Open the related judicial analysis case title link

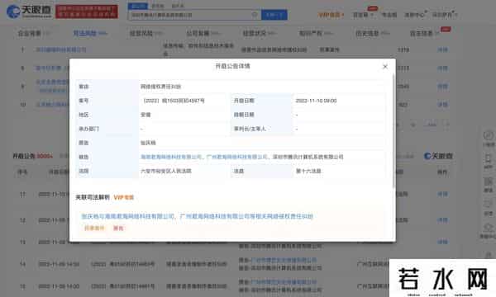(198, 216)
